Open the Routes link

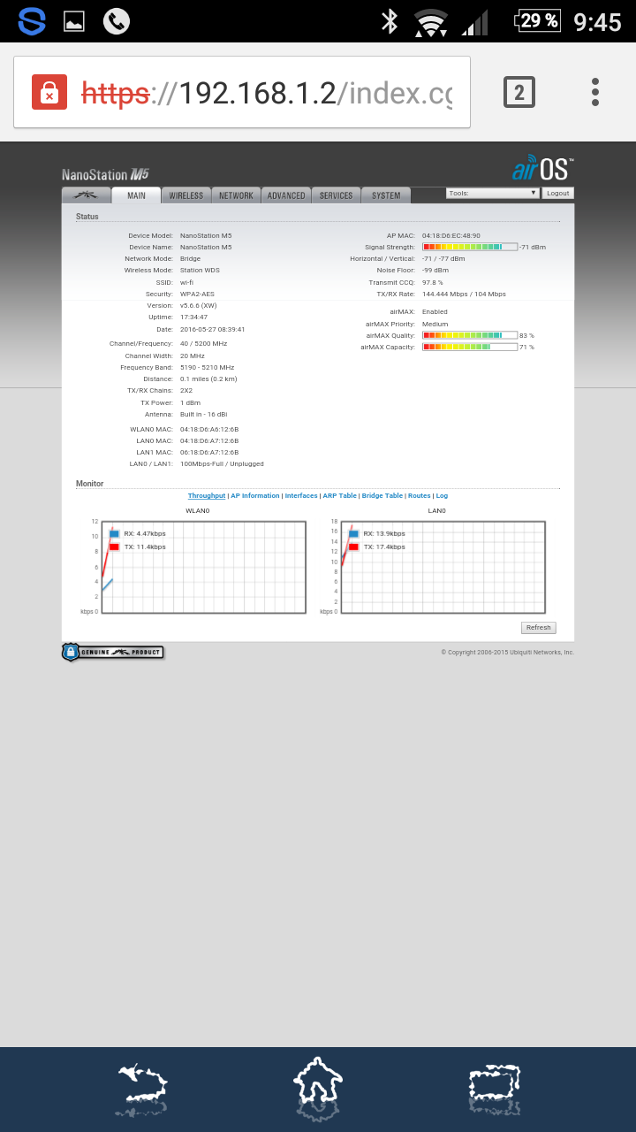click(x=420, y=496)
